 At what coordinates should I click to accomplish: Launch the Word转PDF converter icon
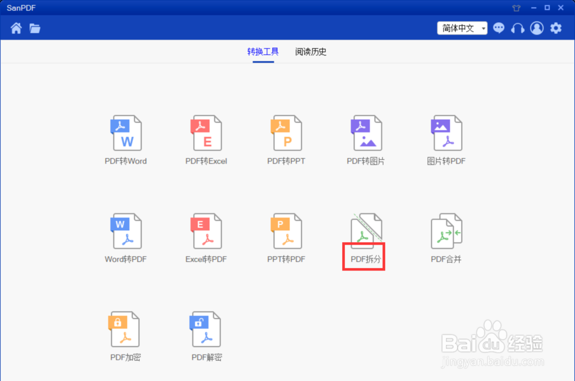(x=126, y=231)
